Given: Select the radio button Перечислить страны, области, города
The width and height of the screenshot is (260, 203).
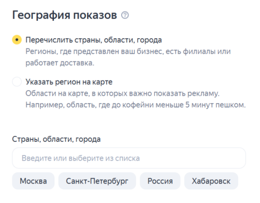Looking at the screenshot, I should pos(17,40).
